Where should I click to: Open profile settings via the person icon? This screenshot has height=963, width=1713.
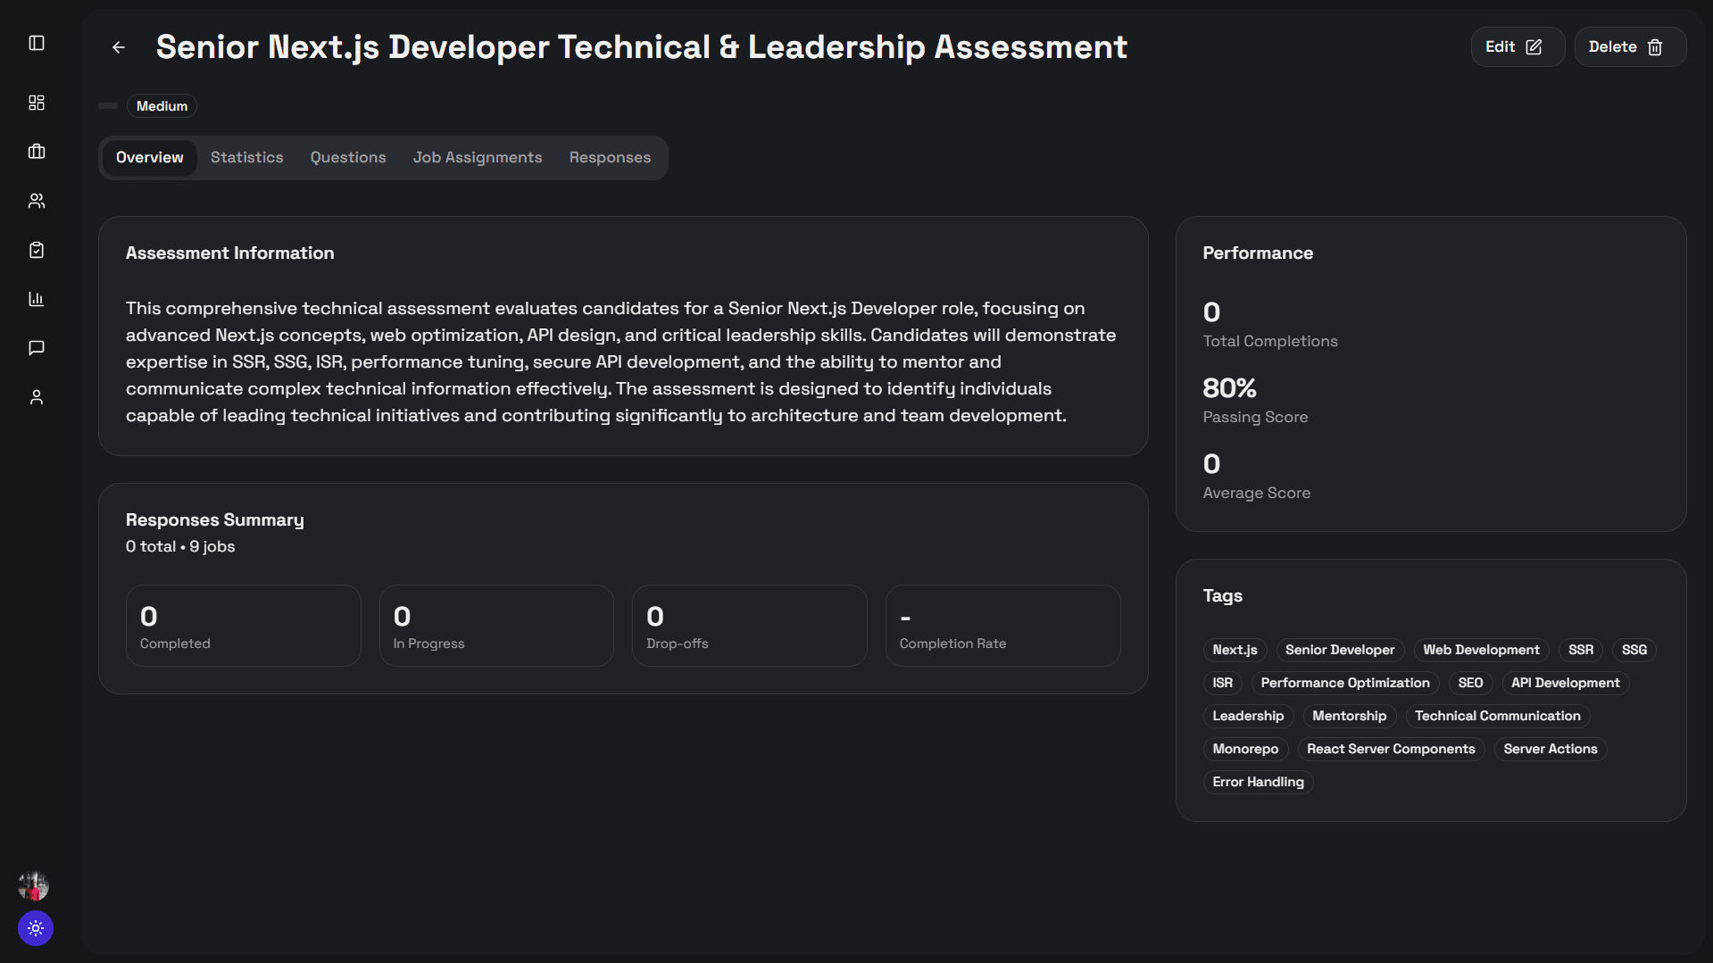pyautogui.click(x=36, y=397)
